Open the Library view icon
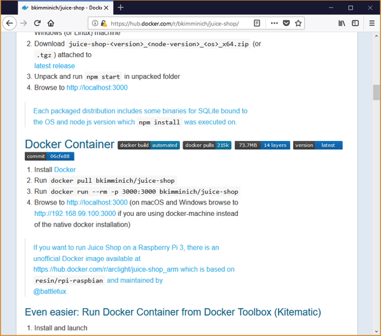Screen dimensions: 381x336 pos(342,24)
